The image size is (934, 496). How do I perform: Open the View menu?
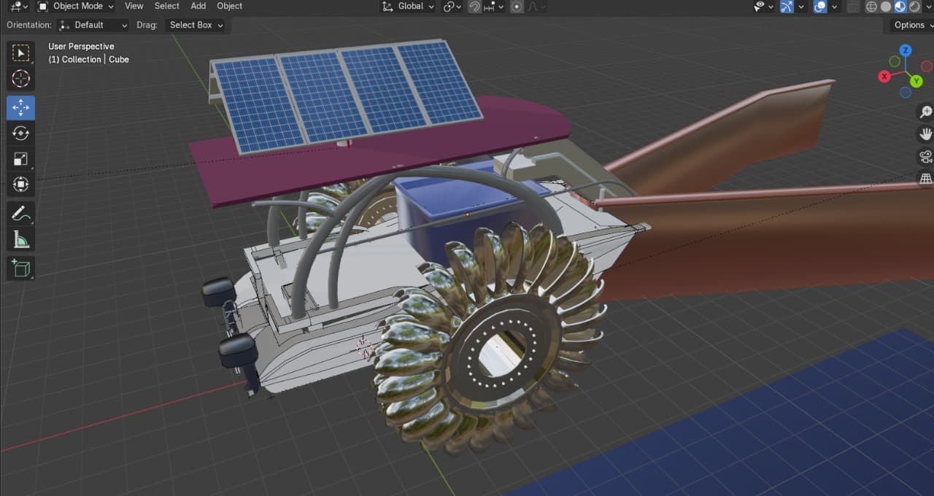pyautogui.click(x=134, y=6)
